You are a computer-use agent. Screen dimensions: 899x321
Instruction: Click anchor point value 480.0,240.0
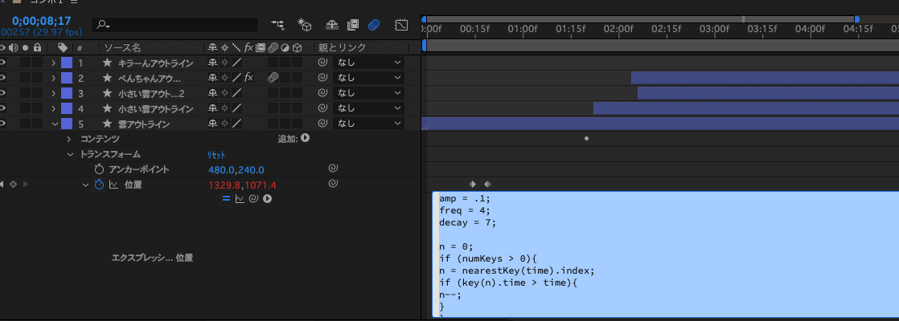pyautogui.click(x=236, y=170)
